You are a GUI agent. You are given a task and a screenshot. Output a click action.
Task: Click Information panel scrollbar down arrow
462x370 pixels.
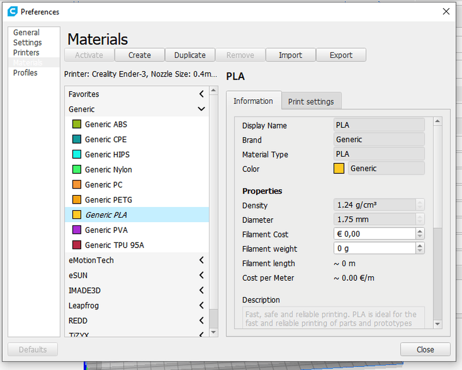coord(438,324)
